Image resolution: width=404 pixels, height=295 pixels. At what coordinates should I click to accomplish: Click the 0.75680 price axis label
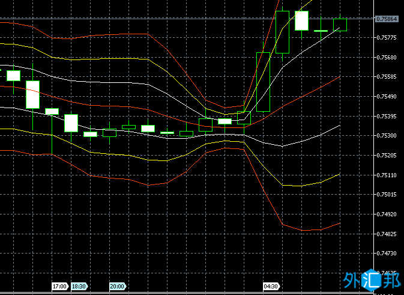pyautogui.click(x=387, y=58)
